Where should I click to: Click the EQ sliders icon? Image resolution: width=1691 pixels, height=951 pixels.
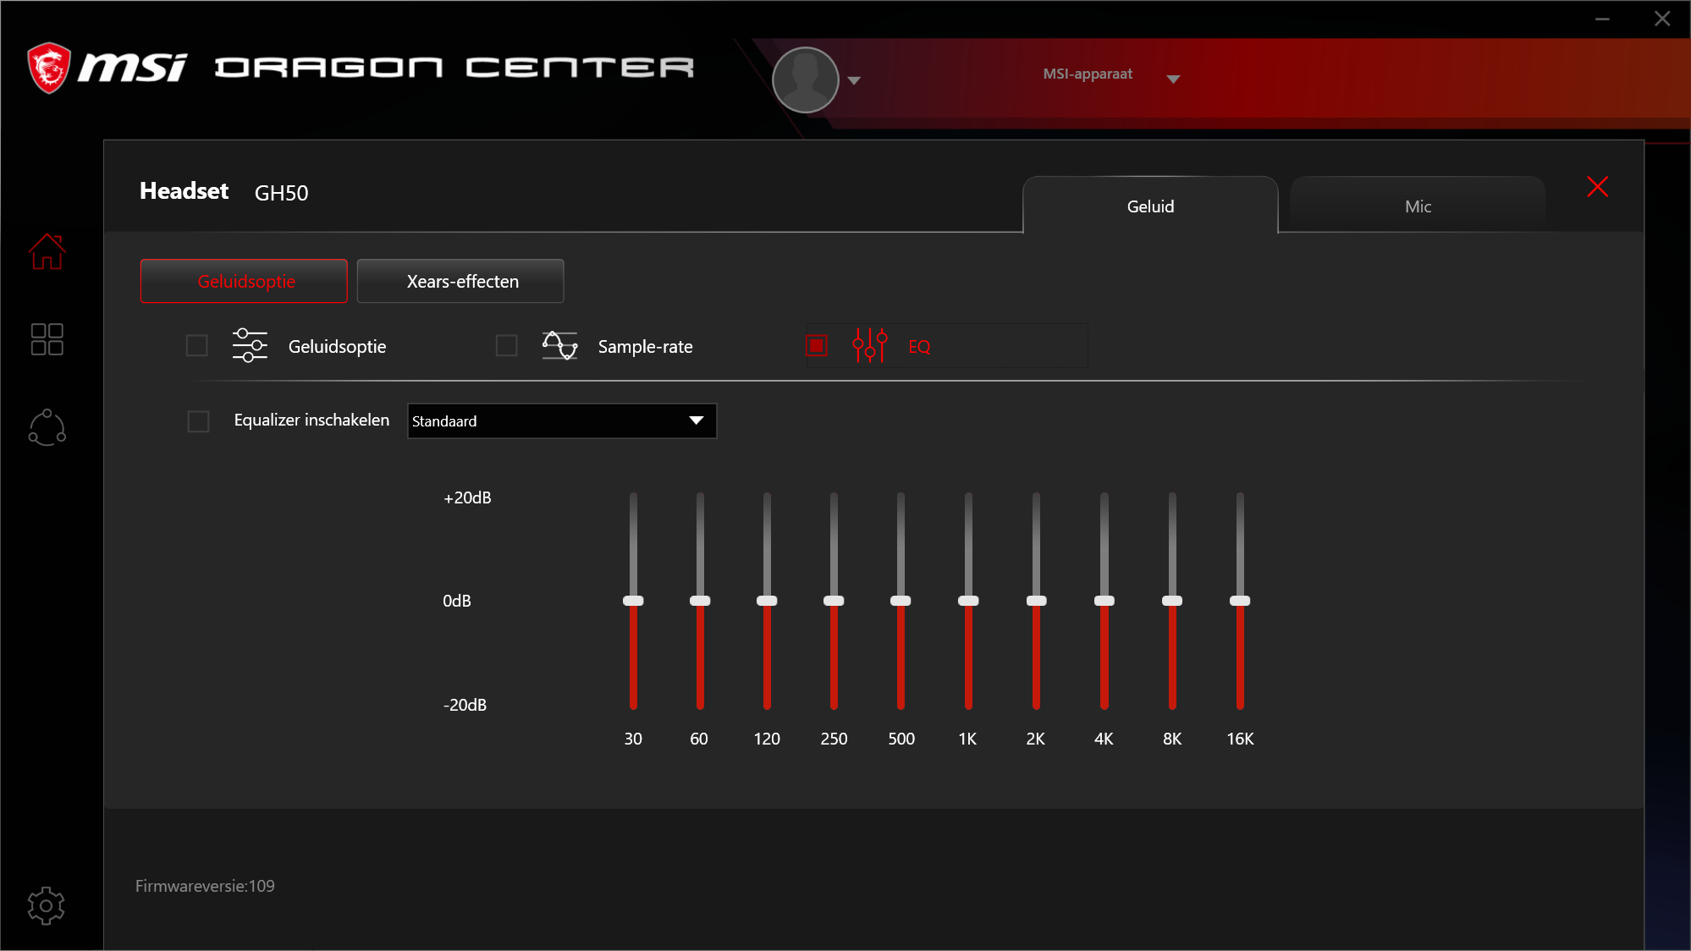[870, 345]
